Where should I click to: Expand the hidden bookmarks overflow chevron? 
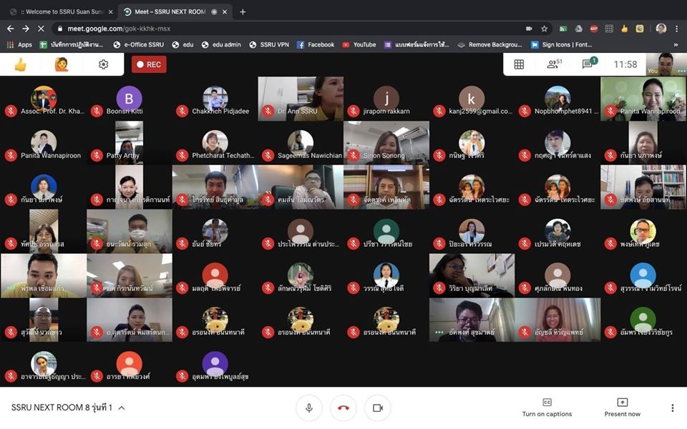coord(675,44)
